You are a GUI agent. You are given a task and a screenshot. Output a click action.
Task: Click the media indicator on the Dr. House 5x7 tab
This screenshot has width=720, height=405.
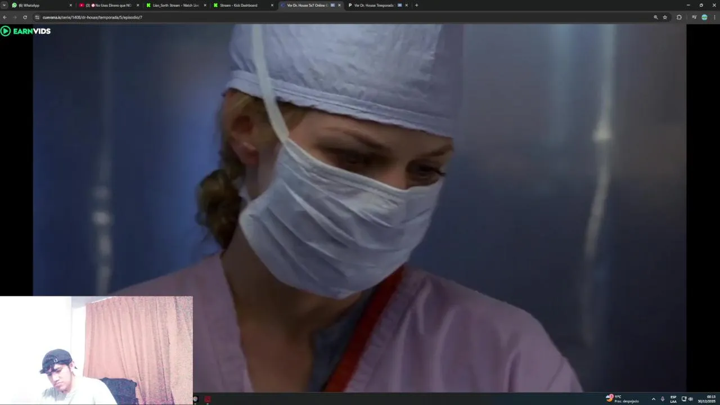point(332,5)
